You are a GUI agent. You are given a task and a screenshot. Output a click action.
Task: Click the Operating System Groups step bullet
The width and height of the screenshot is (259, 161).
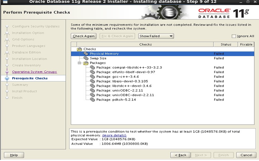point(7,72)
